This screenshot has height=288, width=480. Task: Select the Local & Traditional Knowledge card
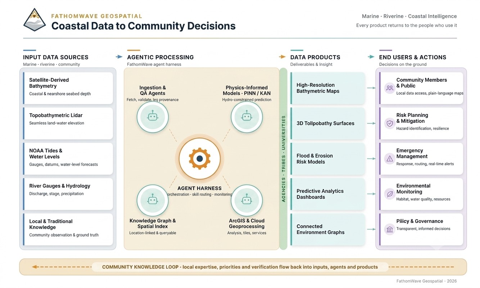pyautogui.click(x=68, y=229)
